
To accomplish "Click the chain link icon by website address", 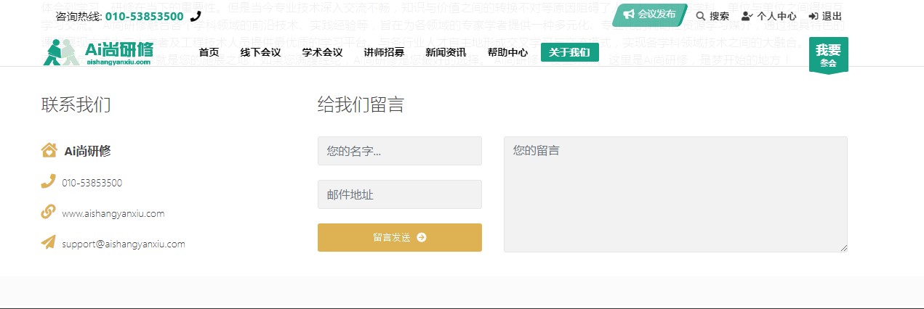I will pyautogui.click(x=48, y=212).
